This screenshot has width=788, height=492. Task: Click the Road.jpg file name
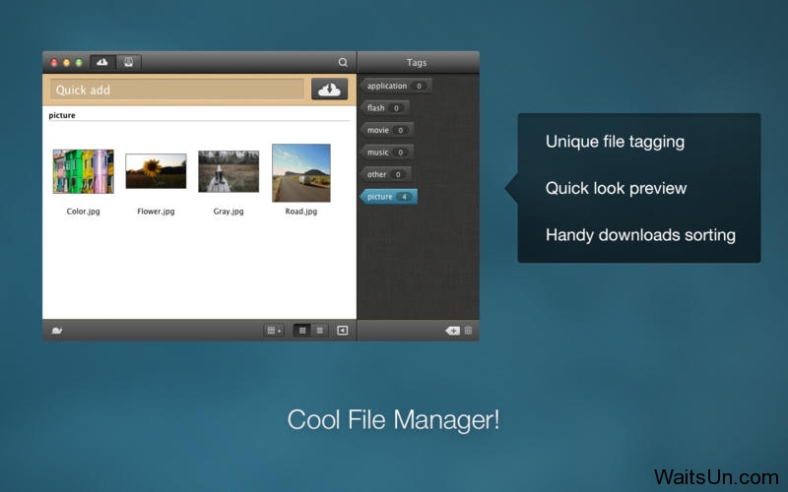[x=301, y=212]
